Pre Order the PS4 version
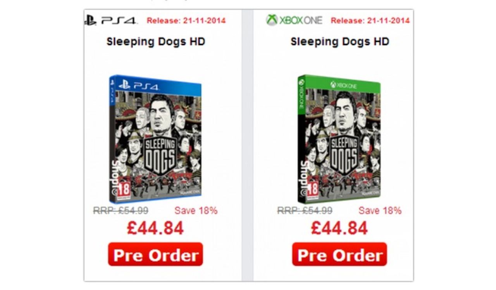 tap(155, 255)
